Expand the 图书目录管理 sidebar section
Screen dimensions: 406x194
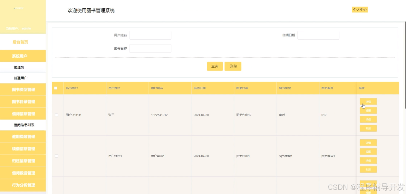tap(23, 102)
